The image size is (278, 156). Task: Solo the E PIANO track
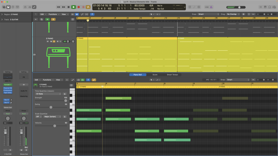coord(53,41)
